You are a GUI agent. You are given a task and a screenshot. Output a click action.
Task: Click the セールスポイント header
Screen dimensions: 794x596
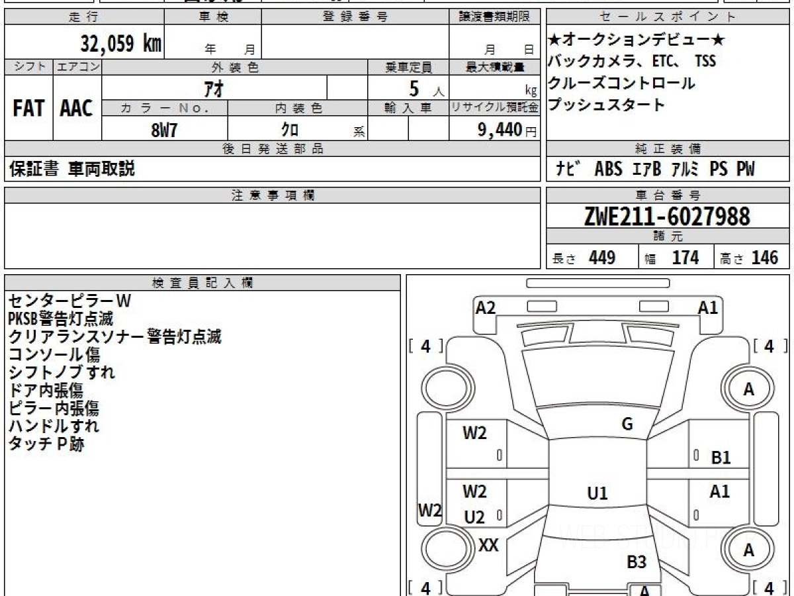pyautogui.click(x=668, y=17)
